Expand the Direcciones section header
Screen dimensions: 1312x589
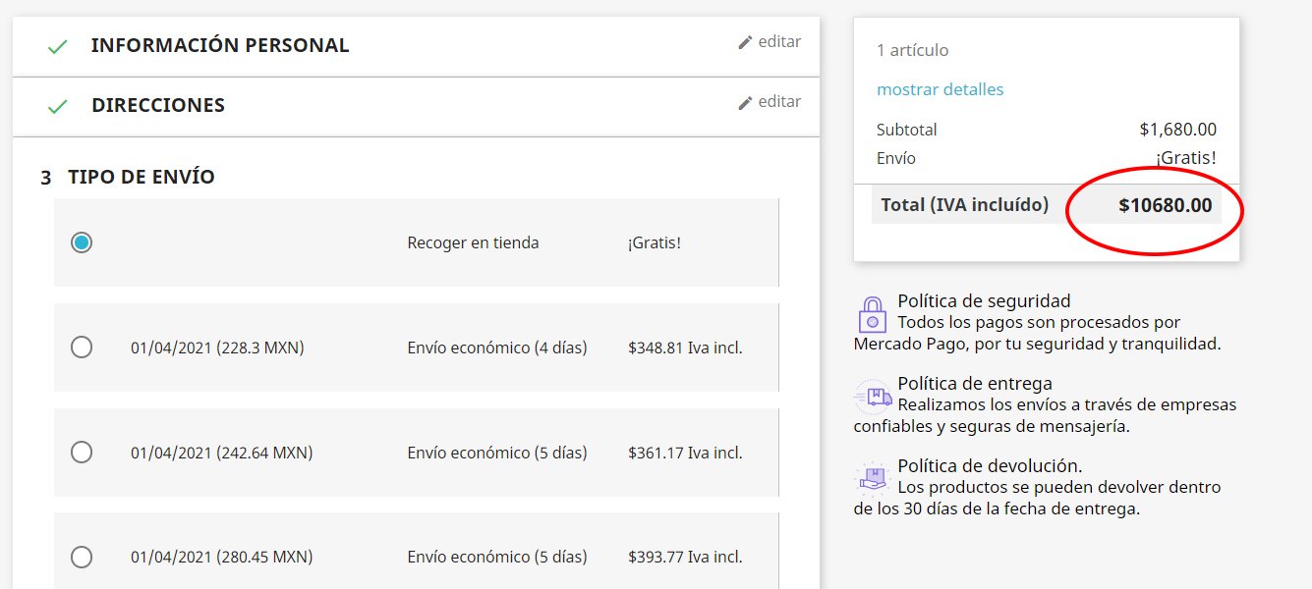pyautogui.click(x=157, y=105)
